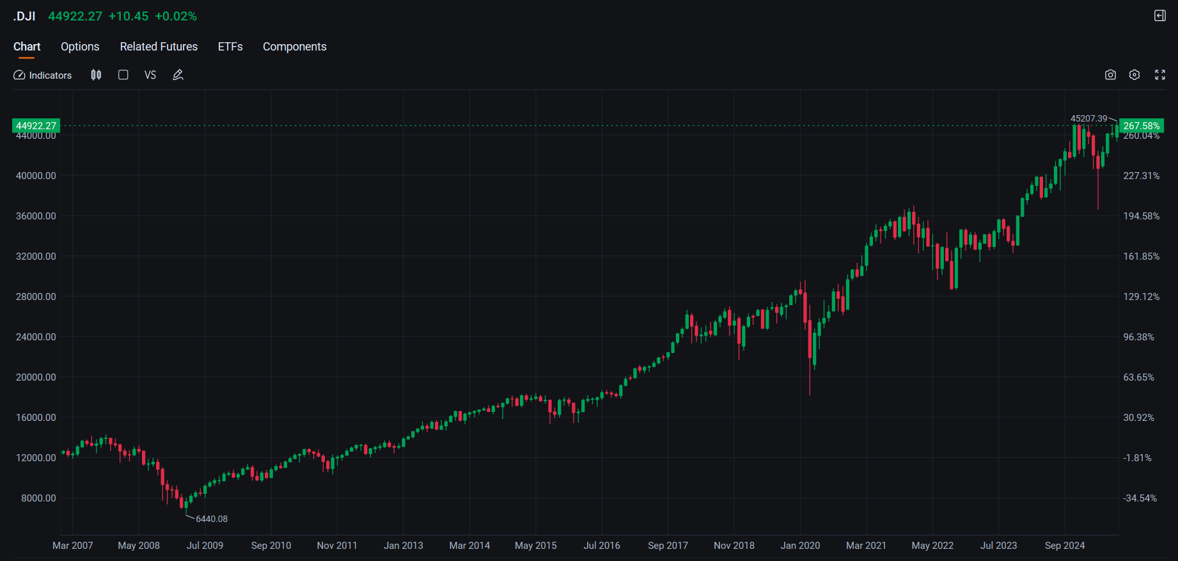The height and width of the screenshot is (561, 1178).
Task: Click the .DJI ticker symbol
Action: pyautogui.click(x=24, y=16)
